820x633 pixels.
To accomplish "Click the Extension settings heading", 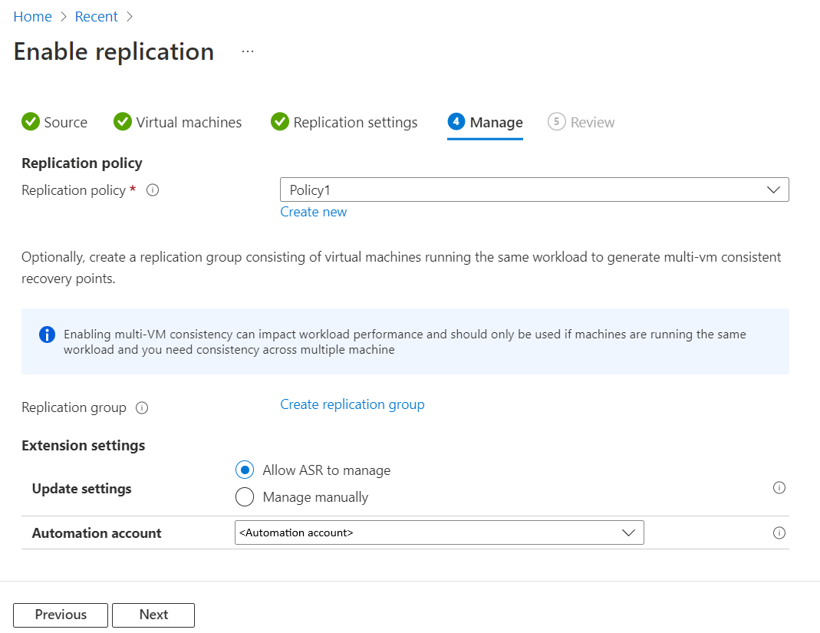I will [x=83, y=445].
